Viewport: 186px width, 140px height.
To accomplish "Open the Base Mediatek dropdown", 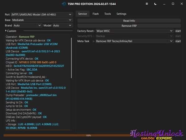I will click(42, 20).
